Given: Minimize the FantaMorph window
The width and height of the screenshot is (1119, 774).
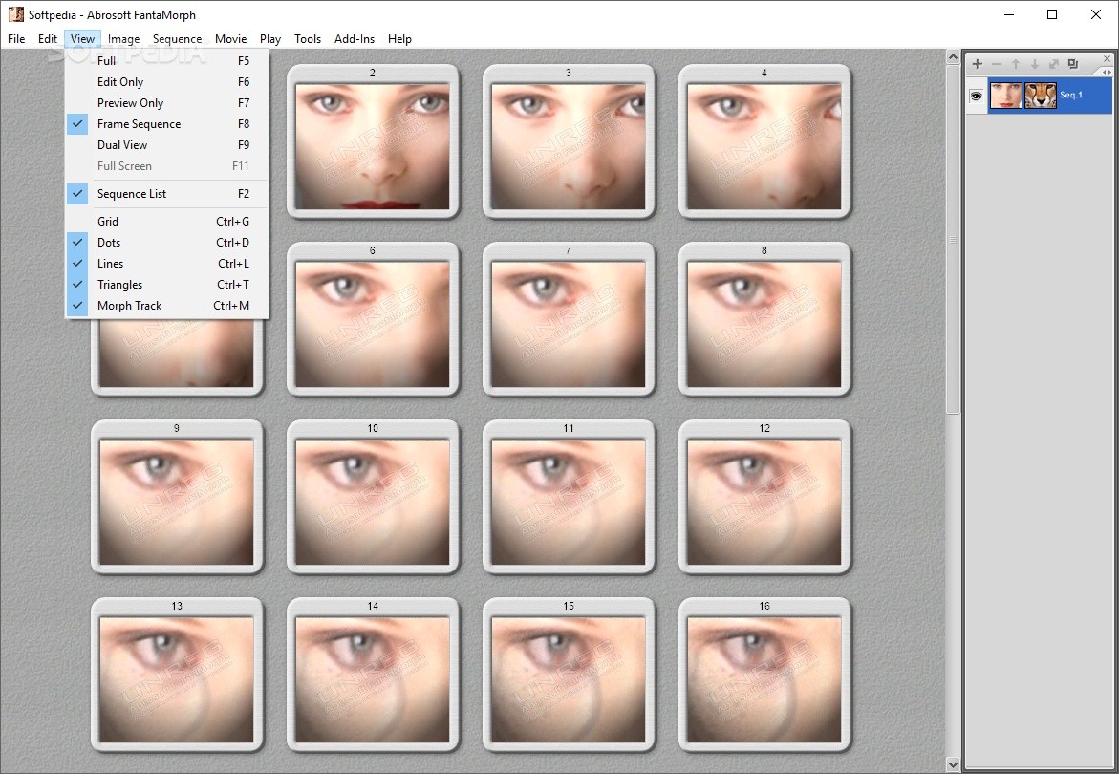Looking at the screenshot, I should click(x=1008, y=14).
